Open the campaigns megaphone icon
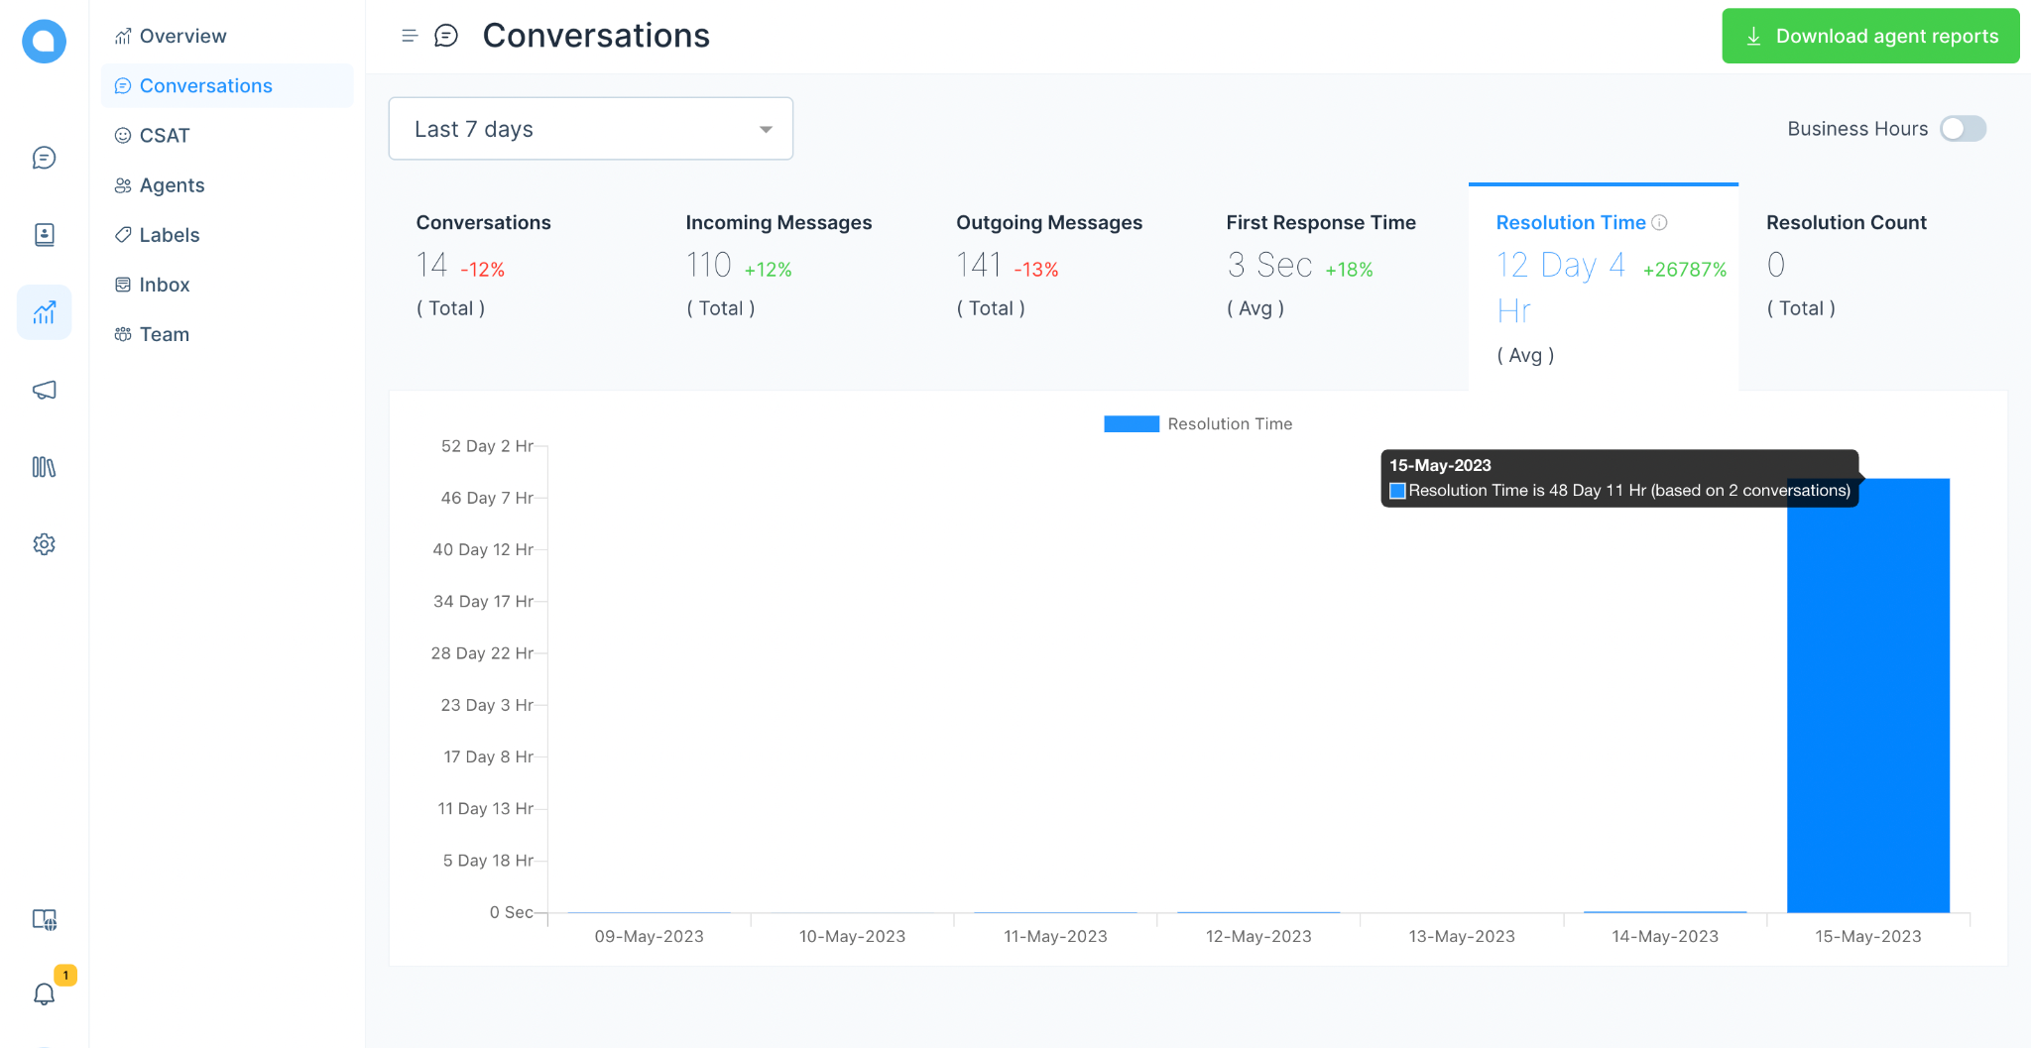The height and width of the screenshot is (1048, 2031). click(x=44, y=390)
